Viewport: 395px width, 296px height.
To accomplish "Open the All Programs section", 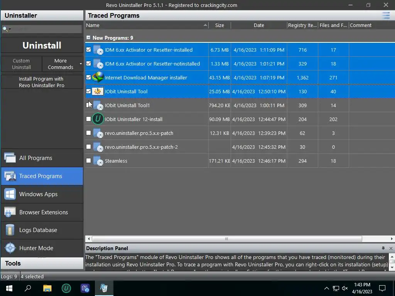I will (42, 158).
